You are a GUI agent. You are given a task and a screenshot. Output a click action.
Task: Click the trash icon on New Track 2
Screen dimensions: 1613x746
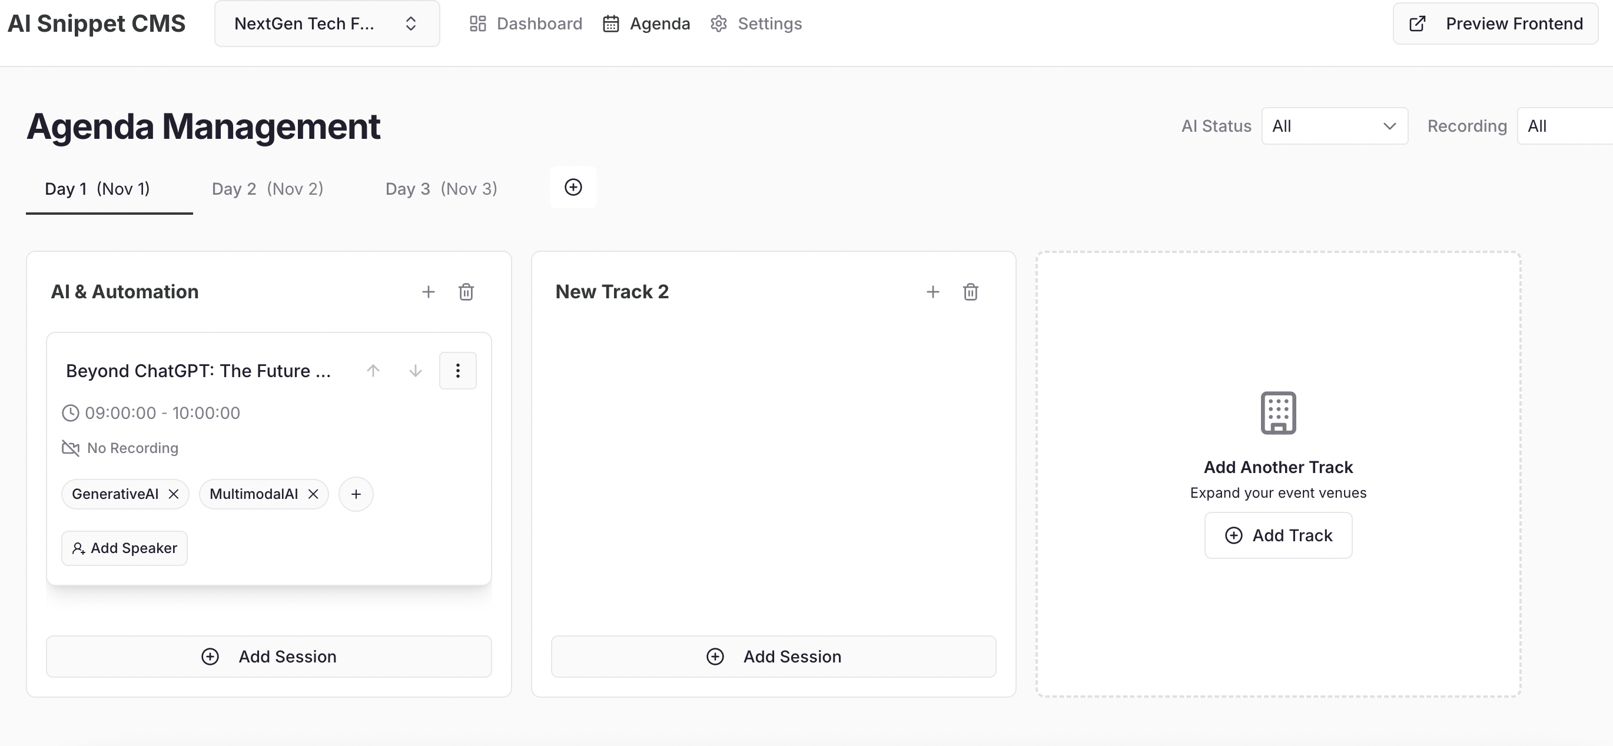(971, 292)
